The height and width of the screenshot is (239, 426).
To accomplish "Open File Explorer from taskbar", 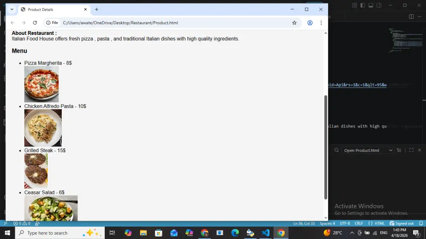I will click(143, 233).
